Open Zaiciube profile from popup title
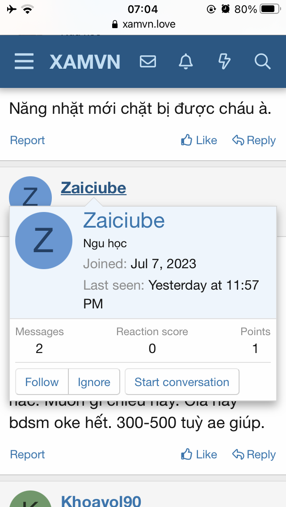The image size is (286, 507). pos(124,220)
